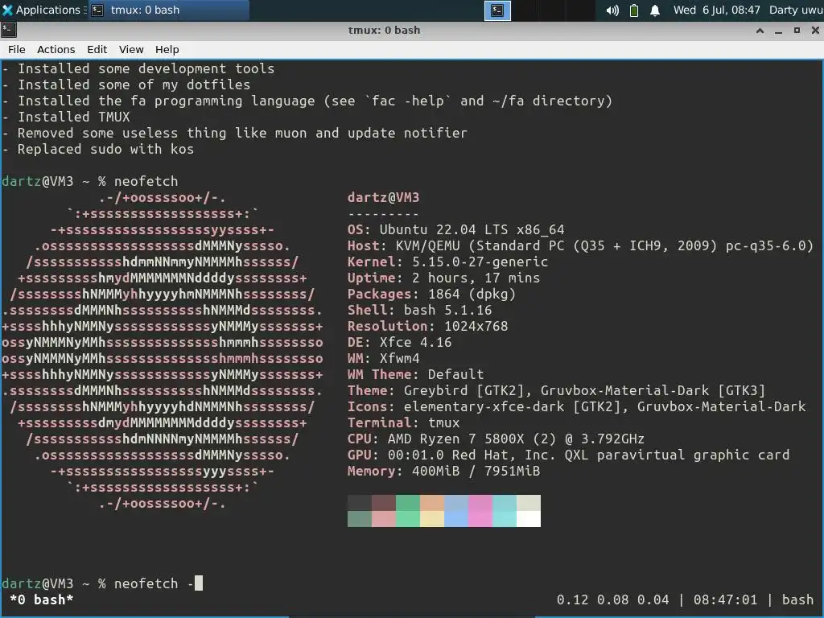Click the 'CPU: AMD Ryzen 7 5800X' line
The image size is (824, 618).
[x=496, y=439]
